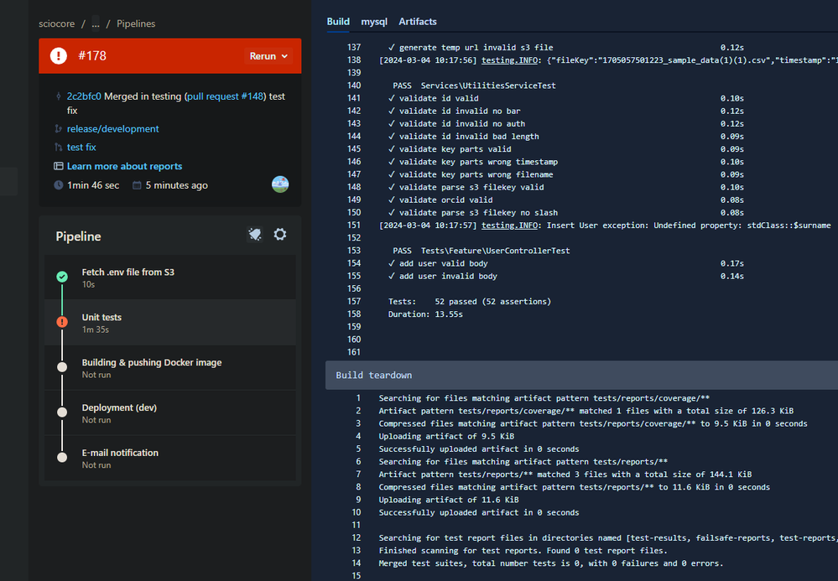Click green success icon for Fetch .env step
Image resolution: width=838 pixels, height=581 pixels.
62,277
